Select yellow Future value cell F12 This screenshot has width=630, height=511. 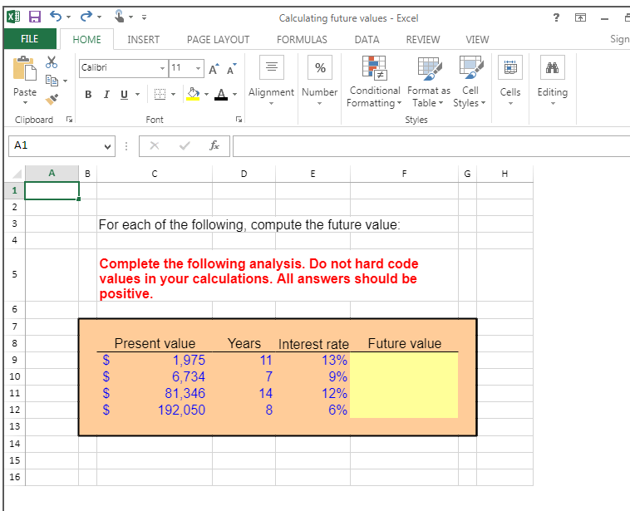click(404, 410)
